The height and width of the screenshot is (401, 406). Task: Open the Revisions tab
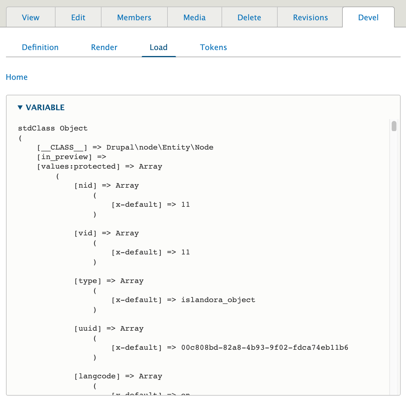point(310,17)
